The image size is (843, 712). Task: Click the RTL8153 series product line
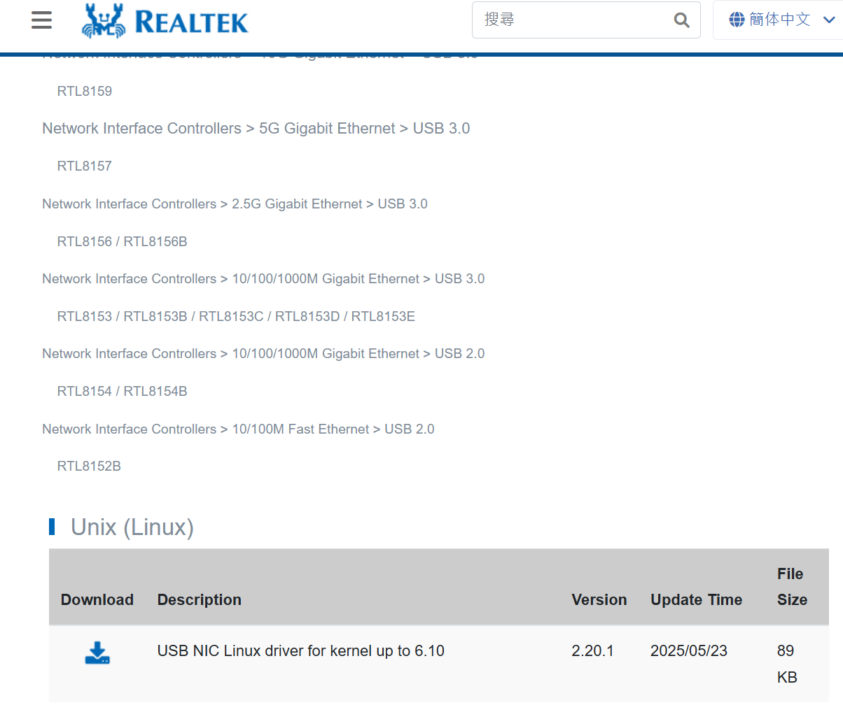tap(236, 316)
